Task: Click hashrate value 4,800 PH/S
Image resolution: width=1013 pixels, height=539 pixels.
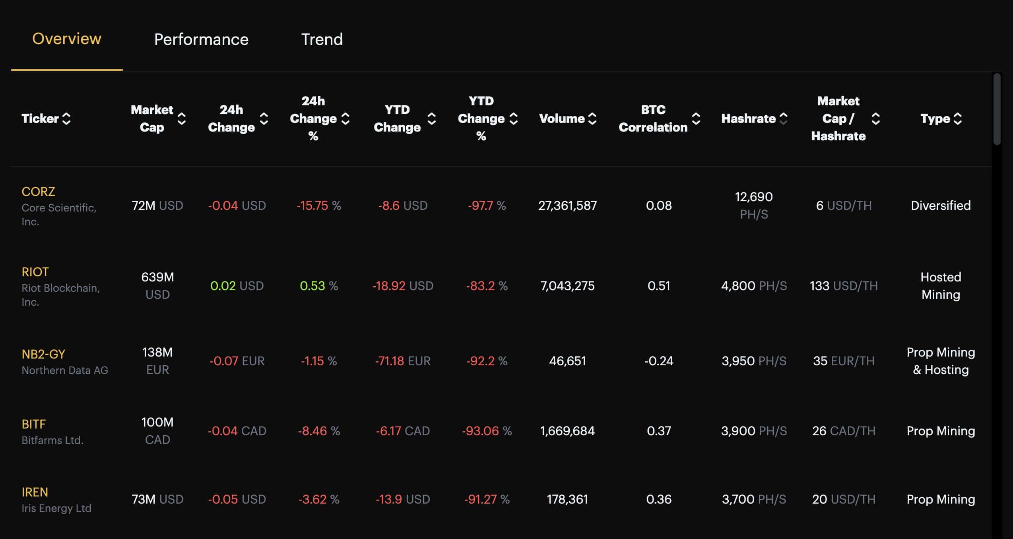Action: pyautogui.click(x=754, y=286)
